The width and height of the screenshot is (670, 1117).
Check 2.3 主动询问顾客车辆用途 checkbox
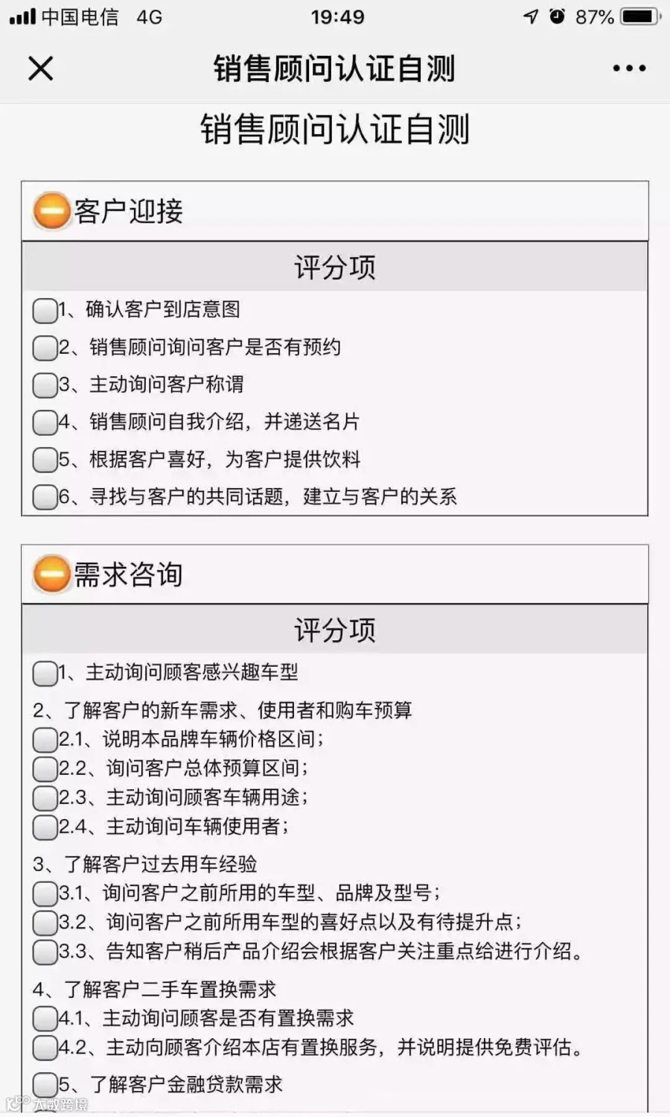[x=45, y=798]
